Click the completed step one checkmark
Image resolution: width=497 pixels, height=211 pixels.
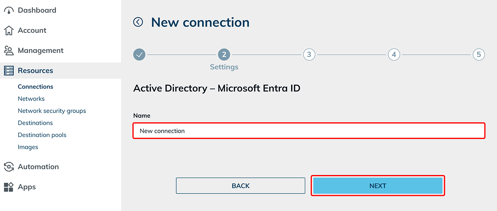[x=139, y=55]
